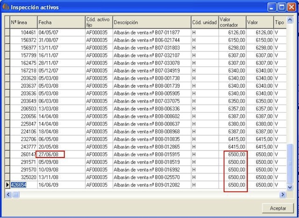
Task: Click the app icon in the title bar
Action: click(x=6, y=7)
